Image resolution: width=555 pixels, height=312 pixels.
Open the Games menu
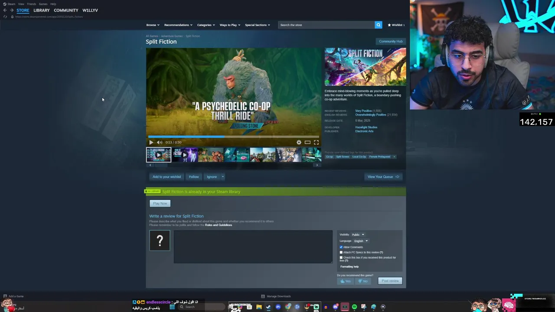click(x=43, y=4)
